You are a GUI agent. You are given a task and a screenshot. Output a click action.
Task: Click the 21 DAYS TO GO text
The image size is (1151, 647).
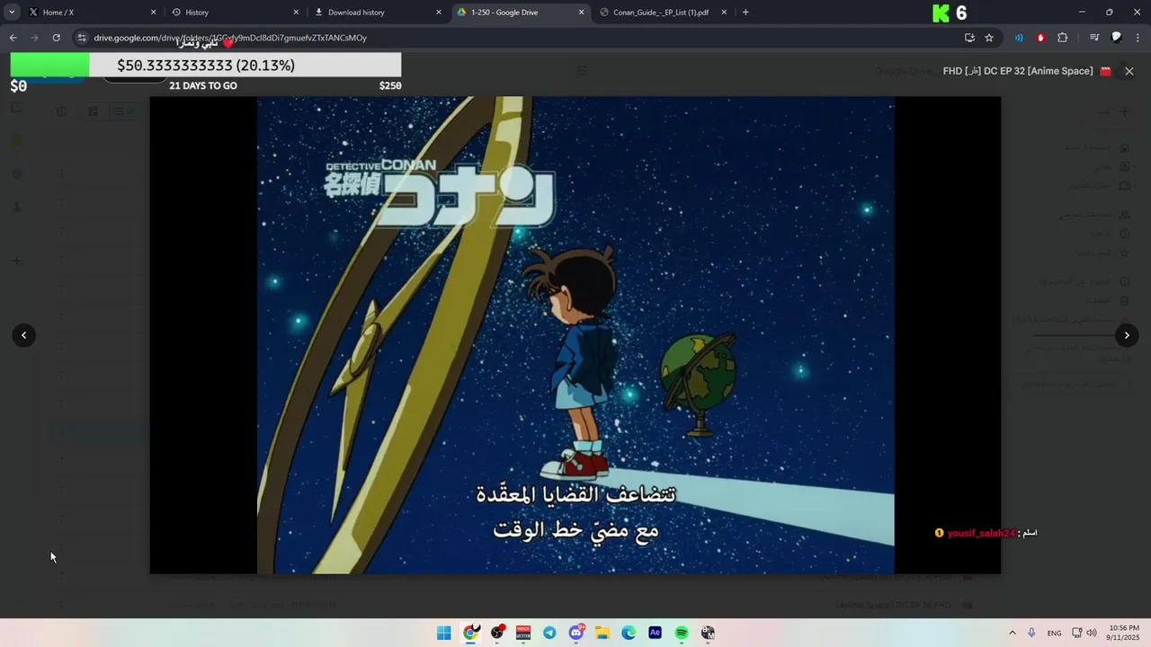[203, 86]
